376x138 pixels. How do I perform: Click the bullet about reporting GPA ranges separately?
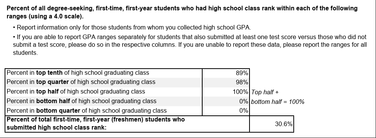(x=190, y=45)
